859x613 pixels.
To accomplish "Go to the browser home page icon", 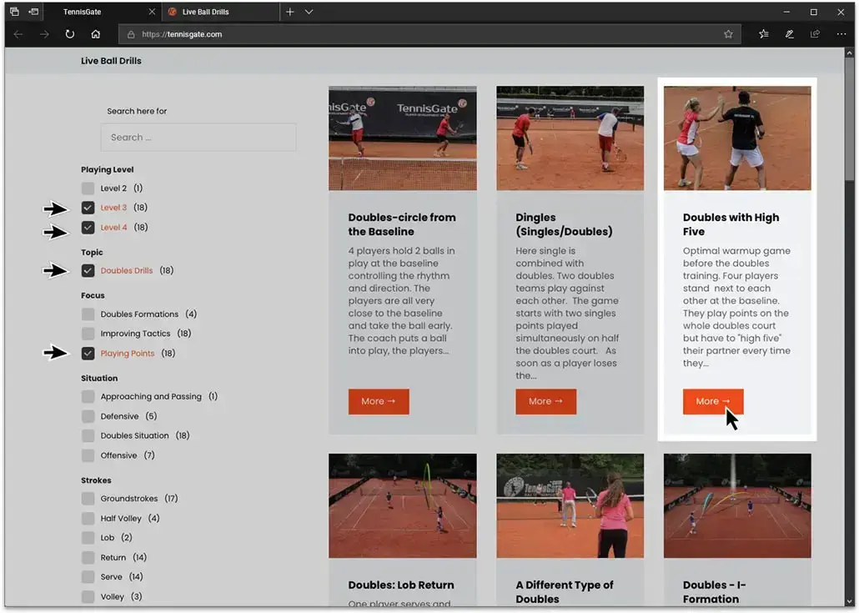I will click(x=96, y=34).
